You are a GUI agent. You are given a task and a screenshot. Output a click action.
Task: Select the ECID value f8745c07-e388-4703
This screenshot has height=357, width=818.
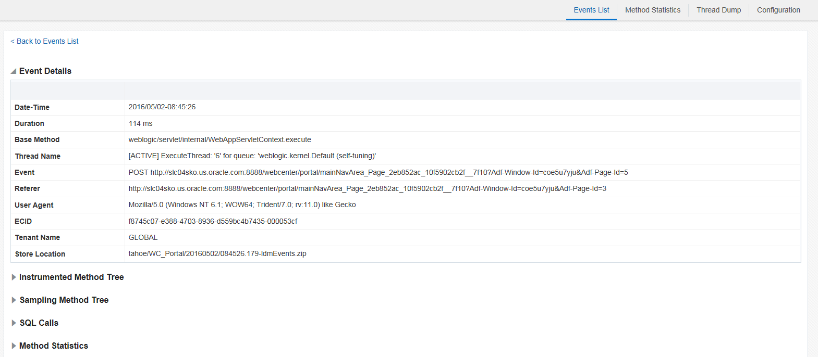[213, 221]
